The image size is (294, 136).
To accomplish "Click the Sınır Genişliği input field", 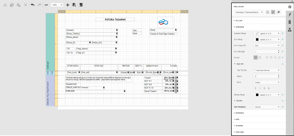I will click(x=265, y=51).
